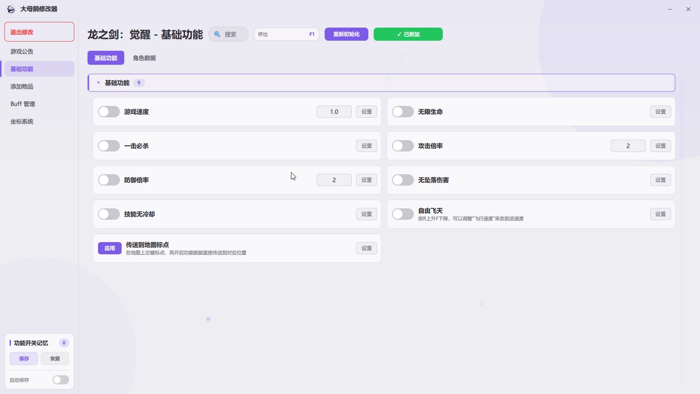
Task: Enable the 自由飞天 switch
Action: pyautogui.click(x=403, y=214)
